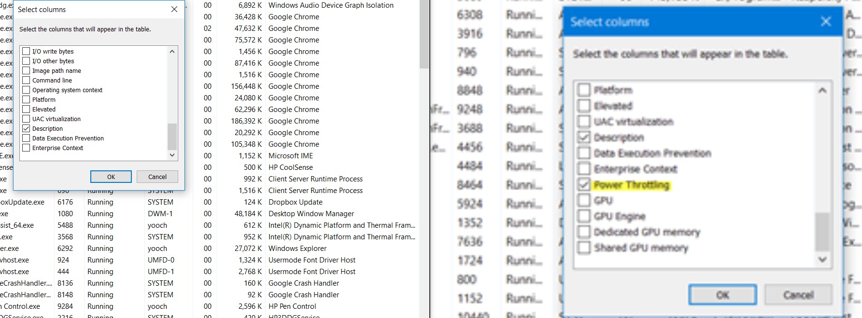Click the 105,348 K memory value
Image resolution: width=862 pixels, height=318 pixels.
(x=246, y=144)
